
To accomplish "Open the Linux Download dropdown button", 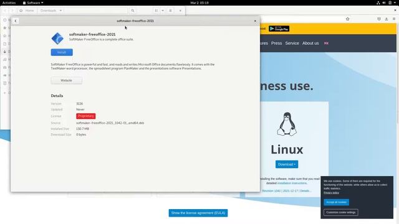I will point(287,164).
